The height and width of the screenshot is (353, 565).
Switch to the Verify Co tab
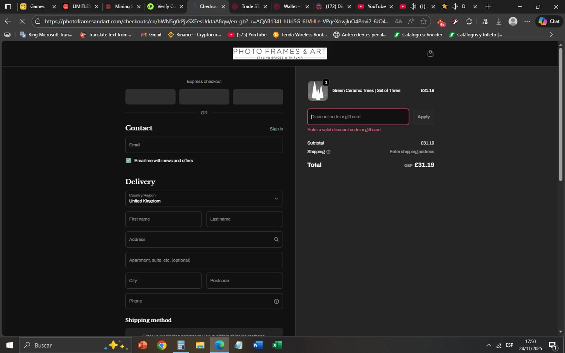(x=165, y=6)
